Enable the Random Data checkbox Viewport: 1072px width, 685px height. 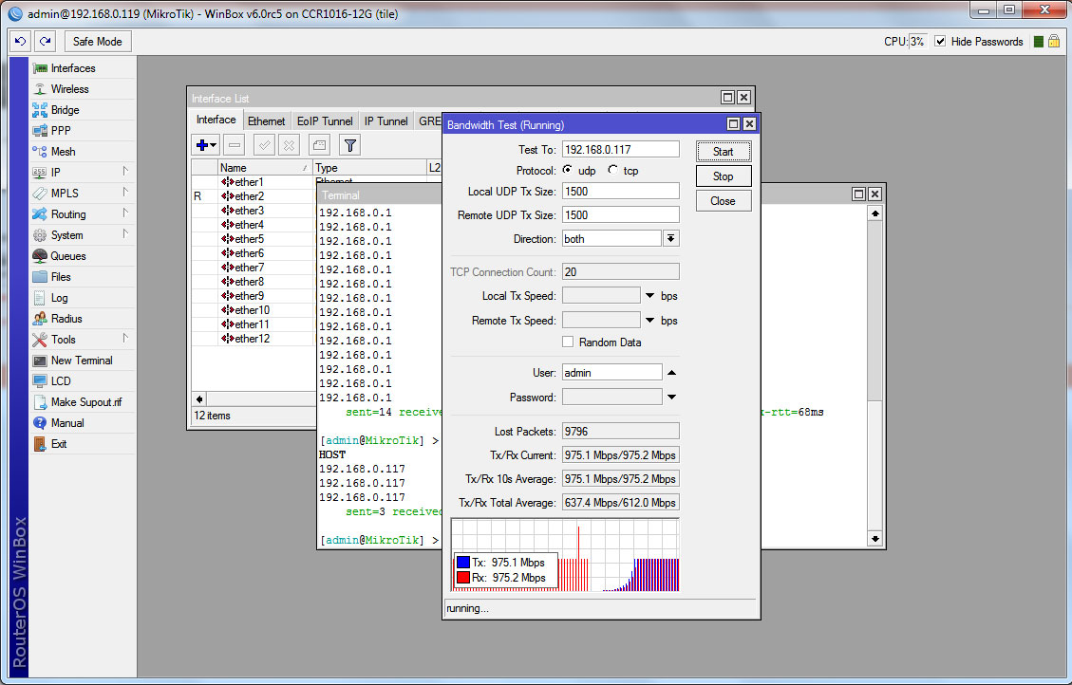point(568,342)
